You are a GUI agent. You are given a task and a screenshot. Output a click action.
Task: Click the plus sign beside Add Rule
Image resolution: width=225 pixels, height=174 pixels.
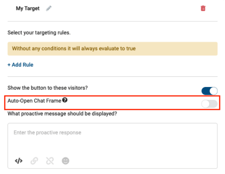point(9,65)
